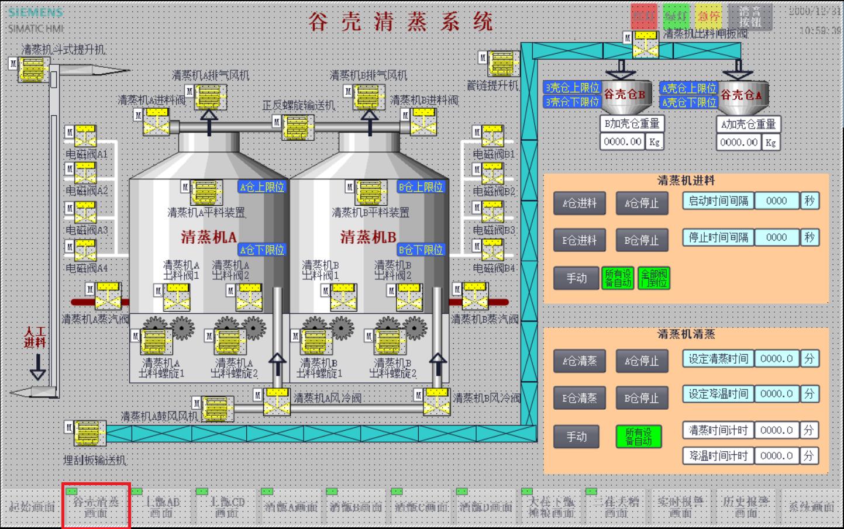Click the 正反螺旋输送机 motor icon

(x=297, y=127)
